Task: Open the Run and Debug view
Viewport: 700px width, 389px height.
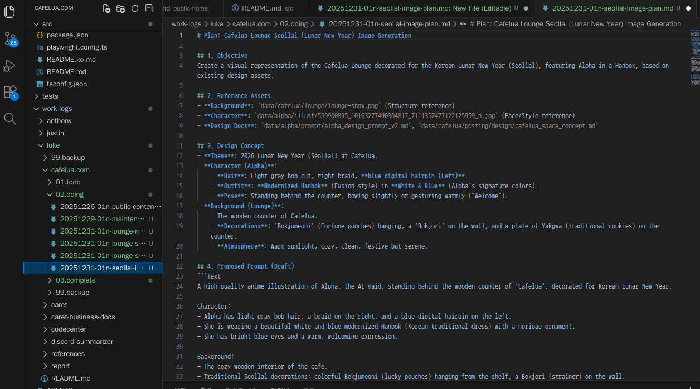Action: click(9, 66)
